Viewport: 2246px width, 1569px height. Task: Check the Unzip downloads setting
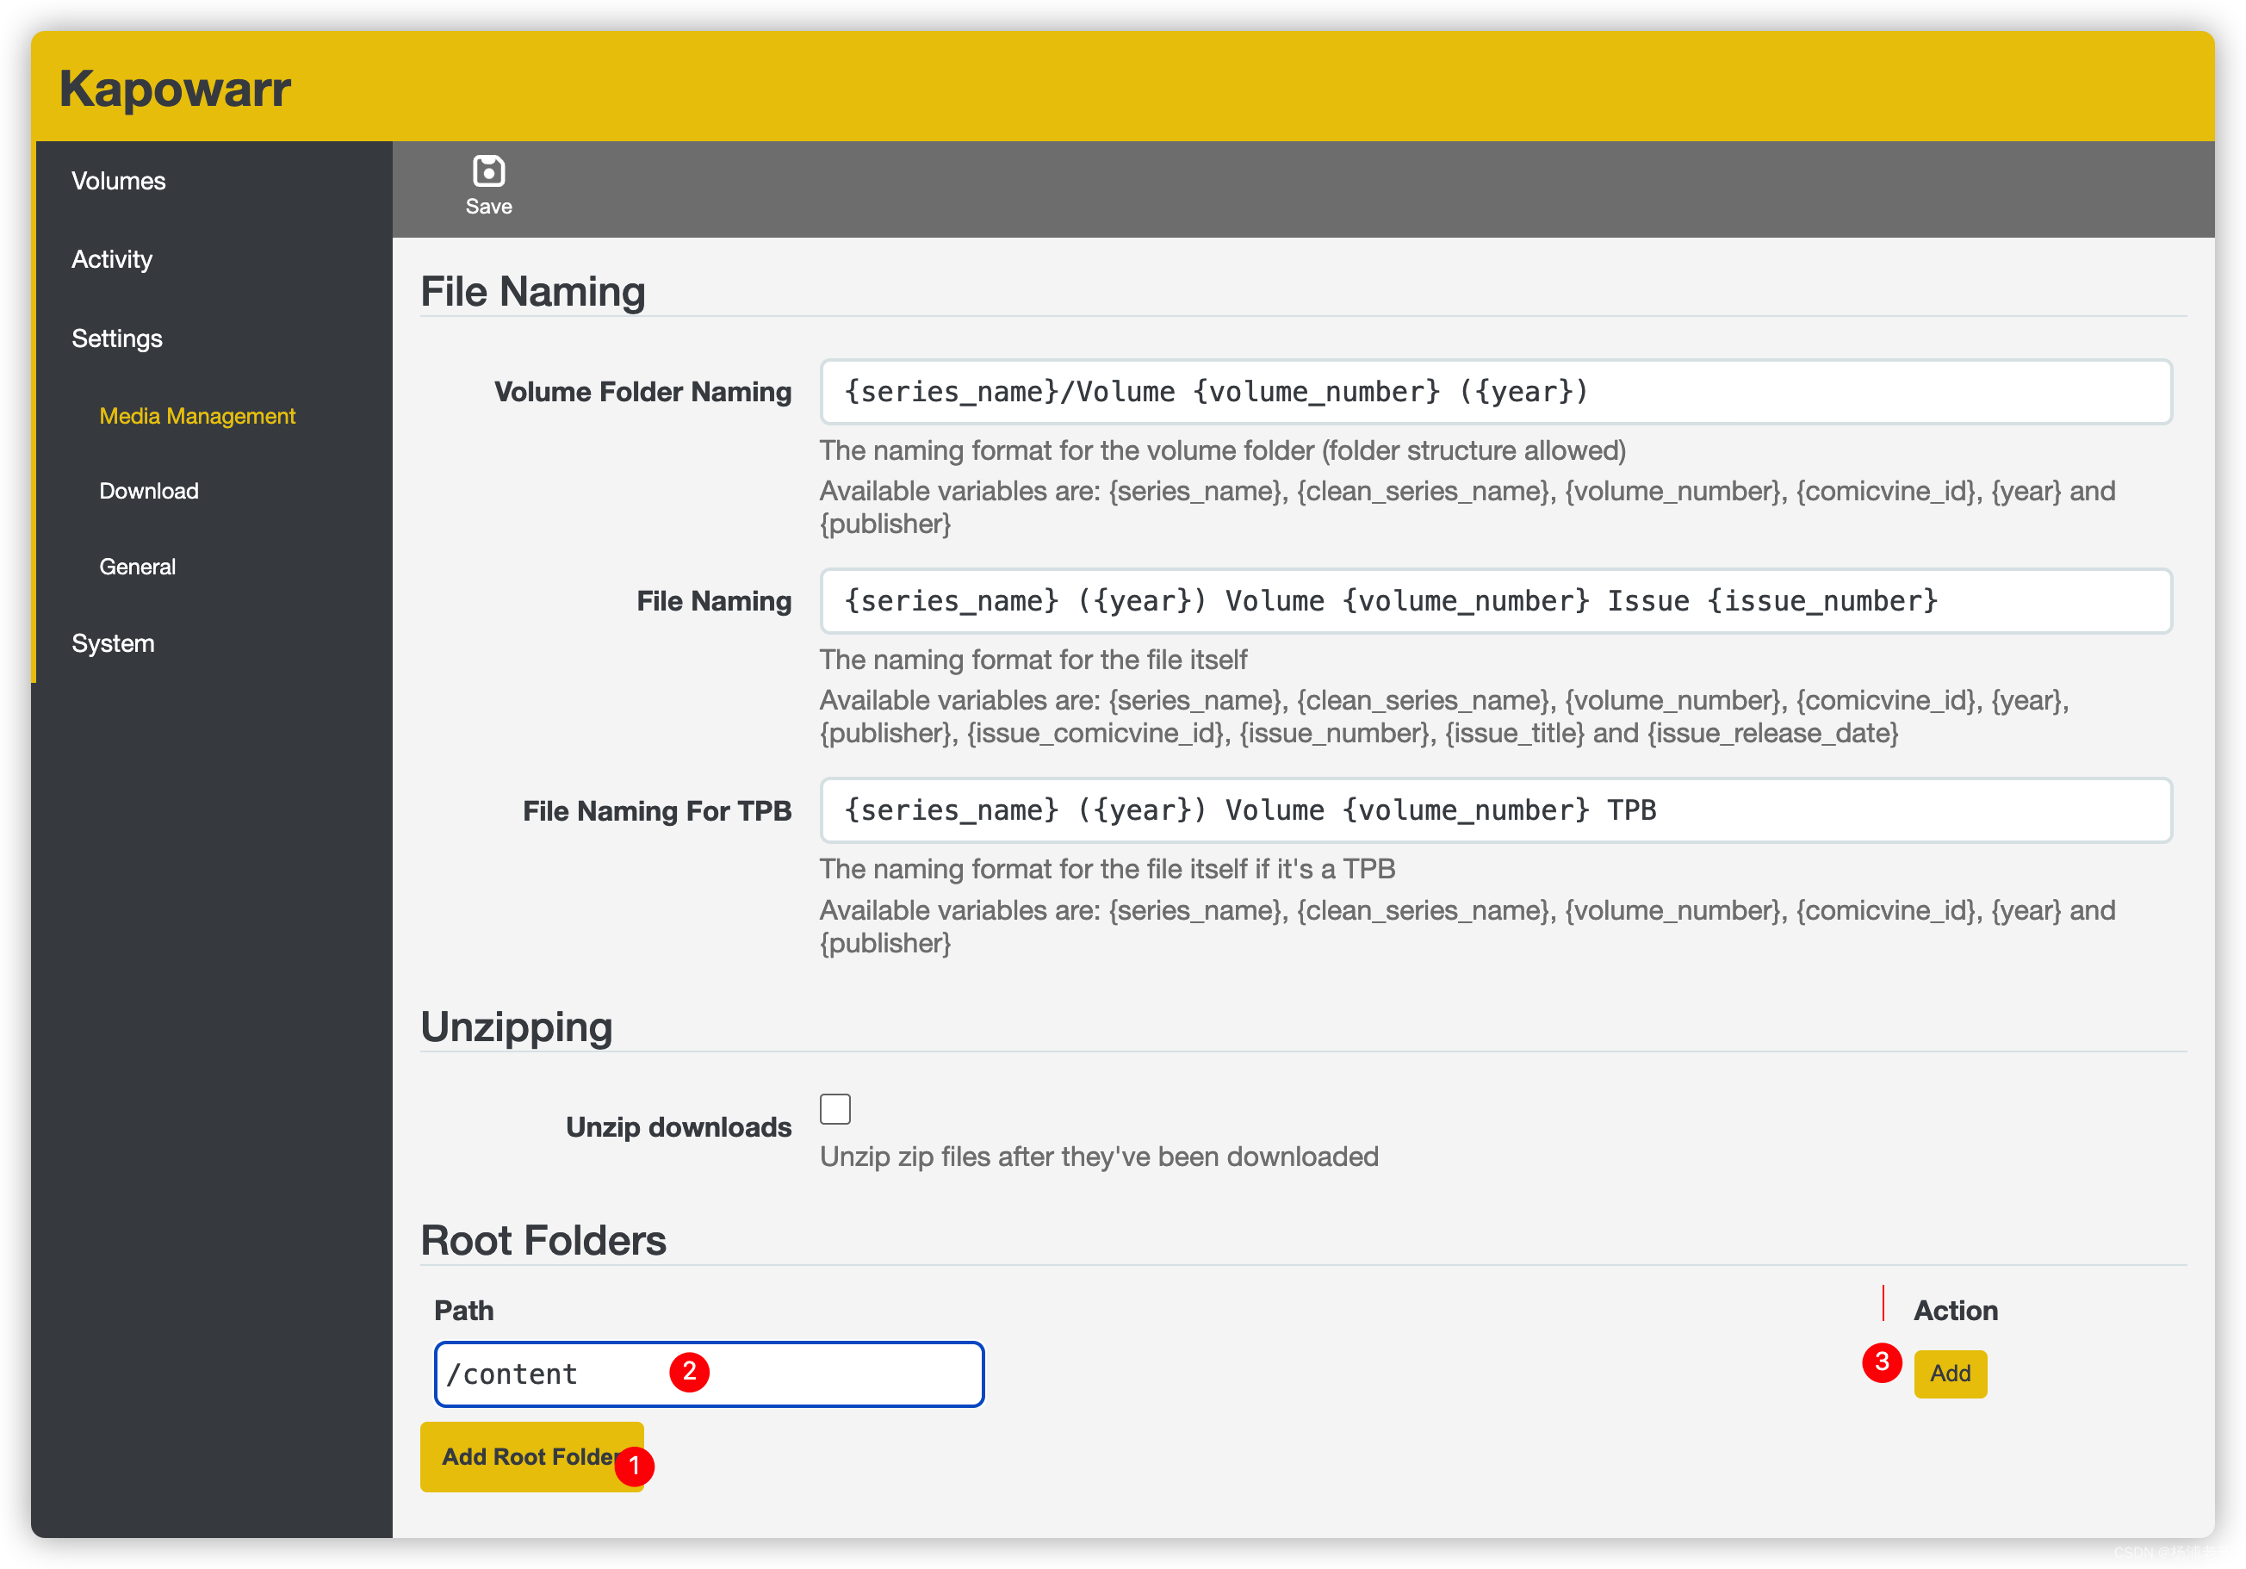coord(836,1108)
